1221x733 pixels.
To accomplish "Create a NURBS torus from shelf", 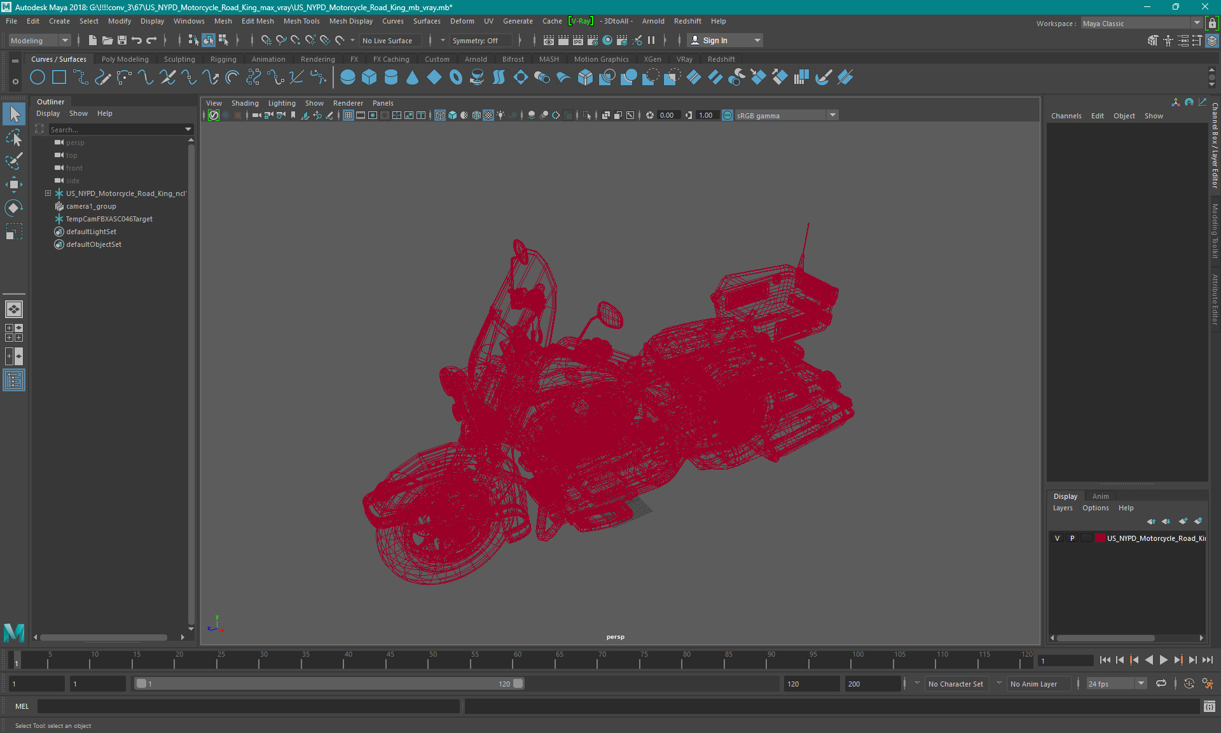I will [x=456, y=78].
